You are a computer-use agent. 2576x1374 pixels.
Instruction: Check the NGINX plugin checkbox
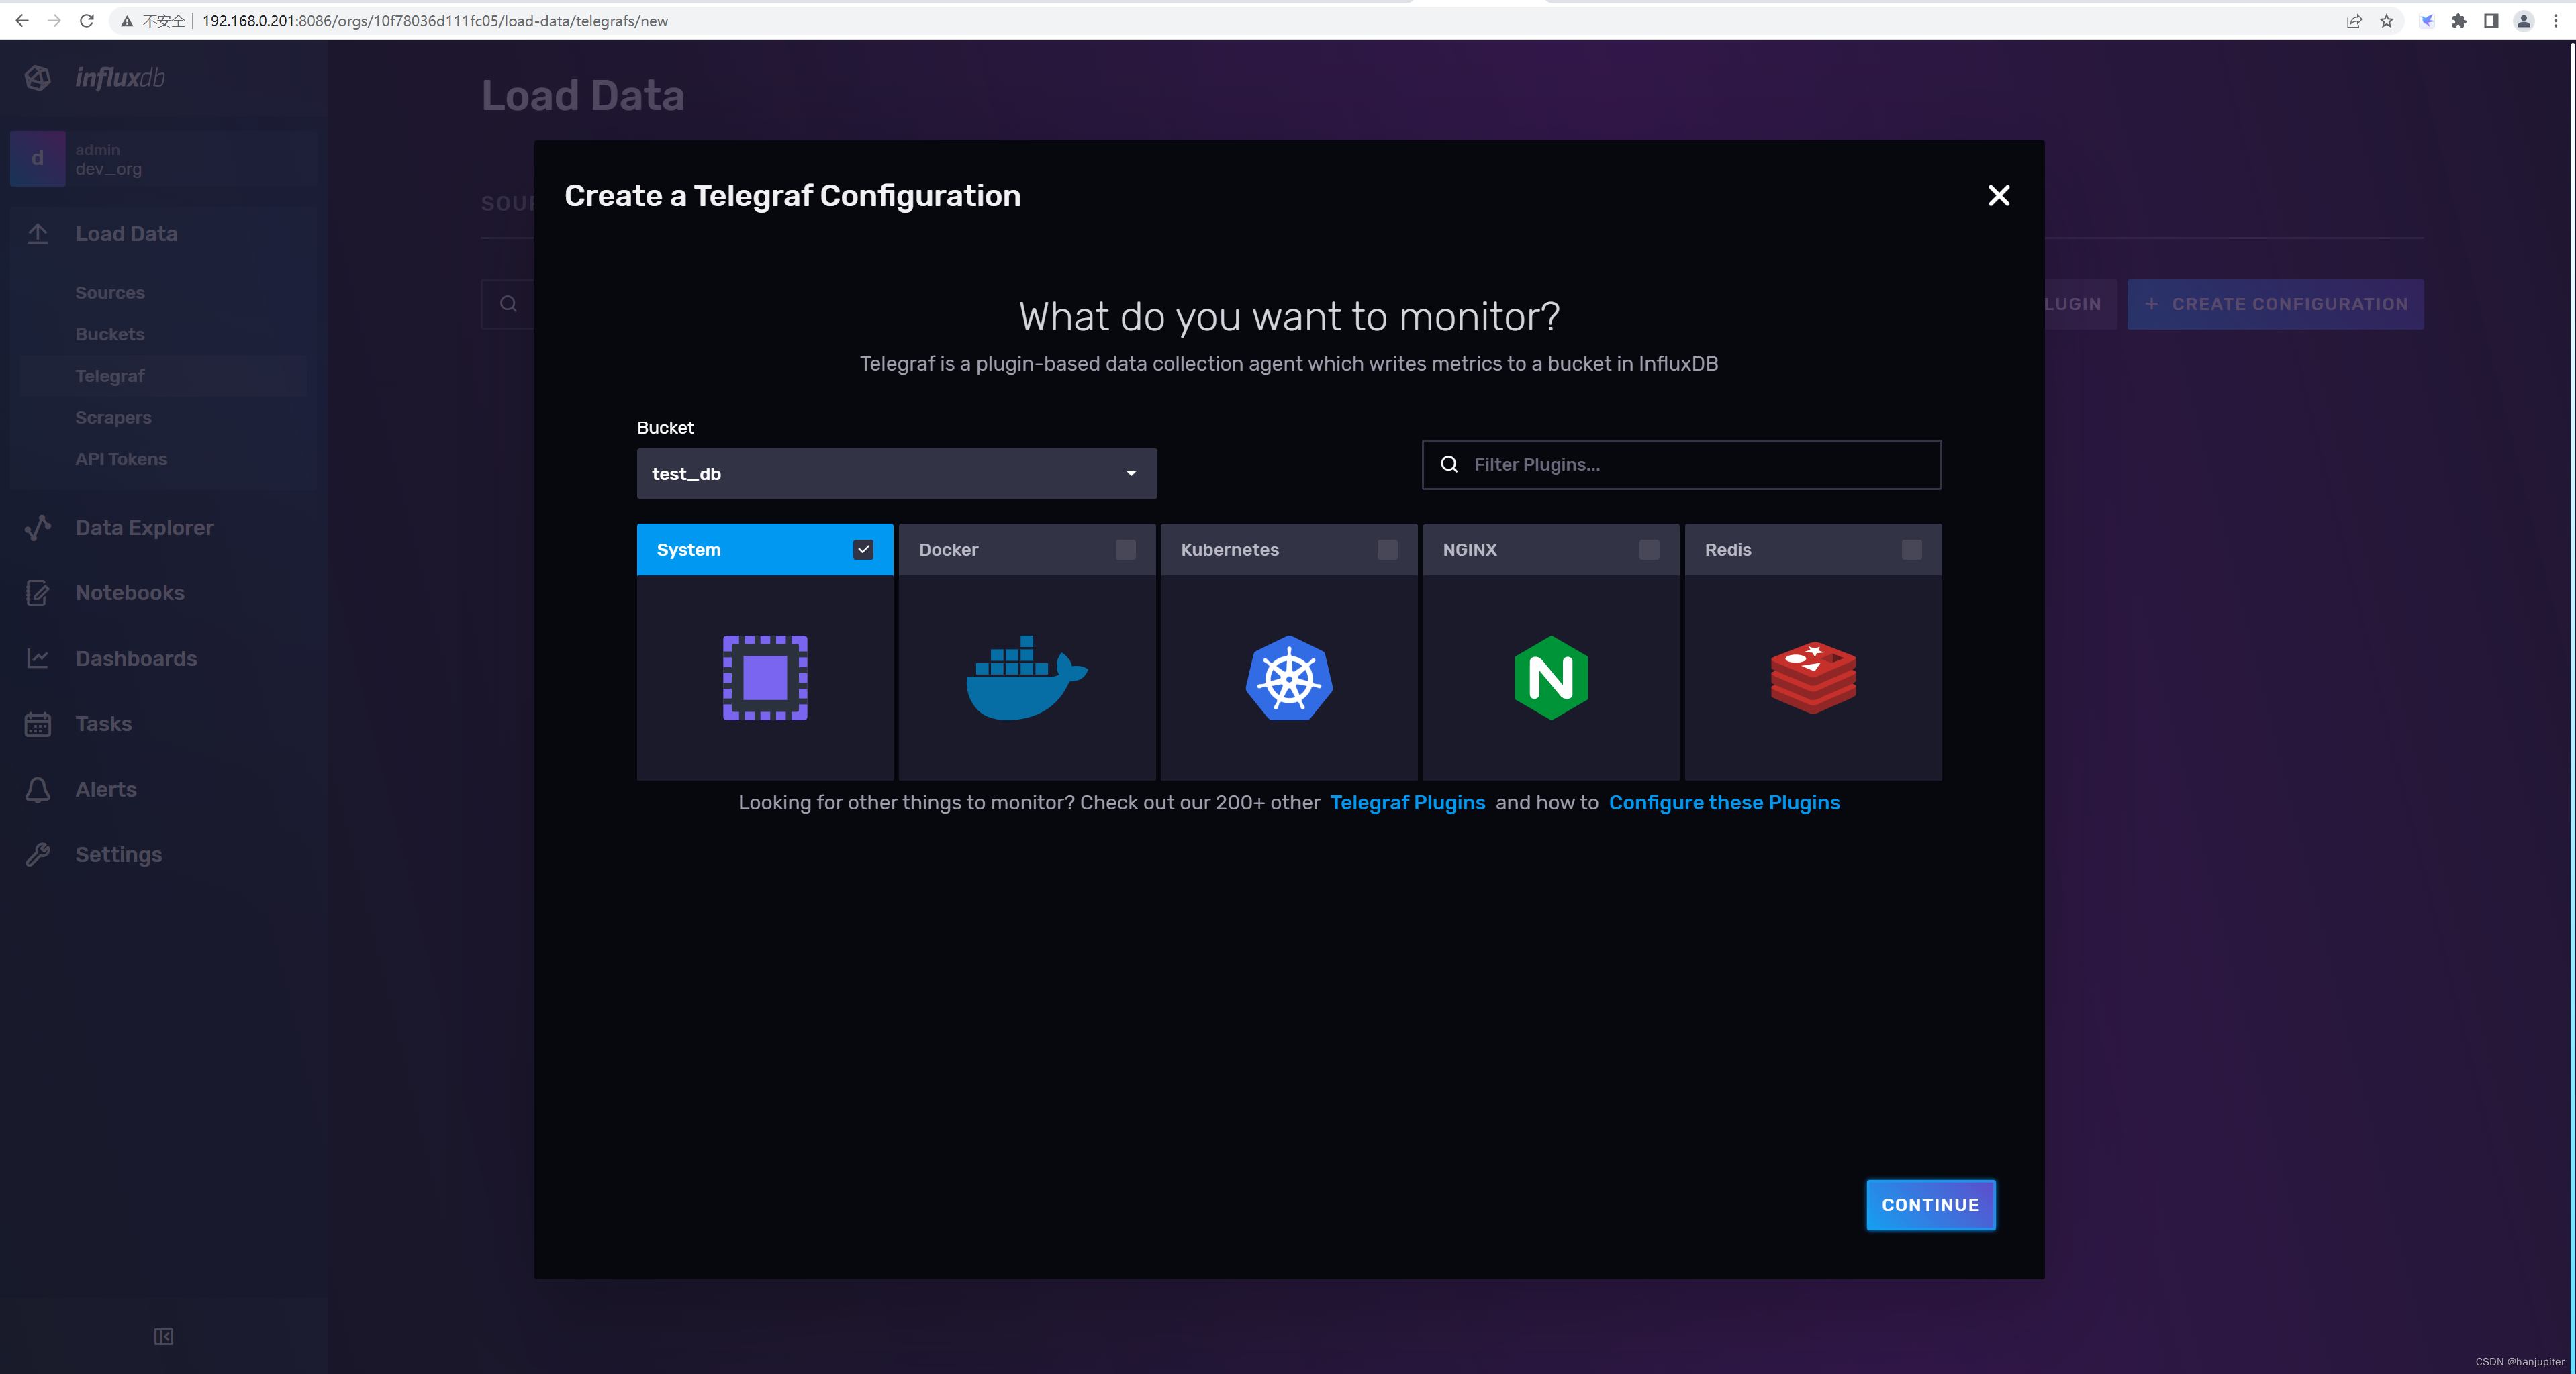pos(1650,550)
